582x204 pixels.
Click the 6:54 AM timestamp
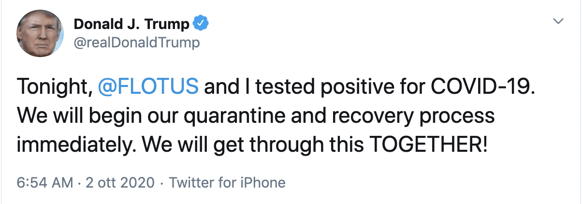[44, 183]
